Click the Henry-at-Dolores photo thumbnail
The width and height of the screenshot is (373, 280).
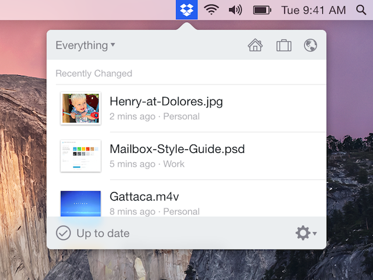(80, 108)
